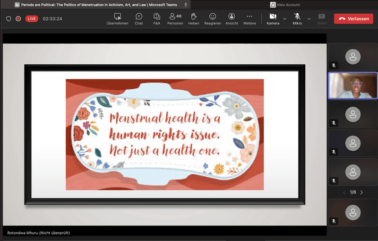The image size is (378, 241).
Task: Show the Personen participants list
Action: pyautogui.click(x=175, y=19)
